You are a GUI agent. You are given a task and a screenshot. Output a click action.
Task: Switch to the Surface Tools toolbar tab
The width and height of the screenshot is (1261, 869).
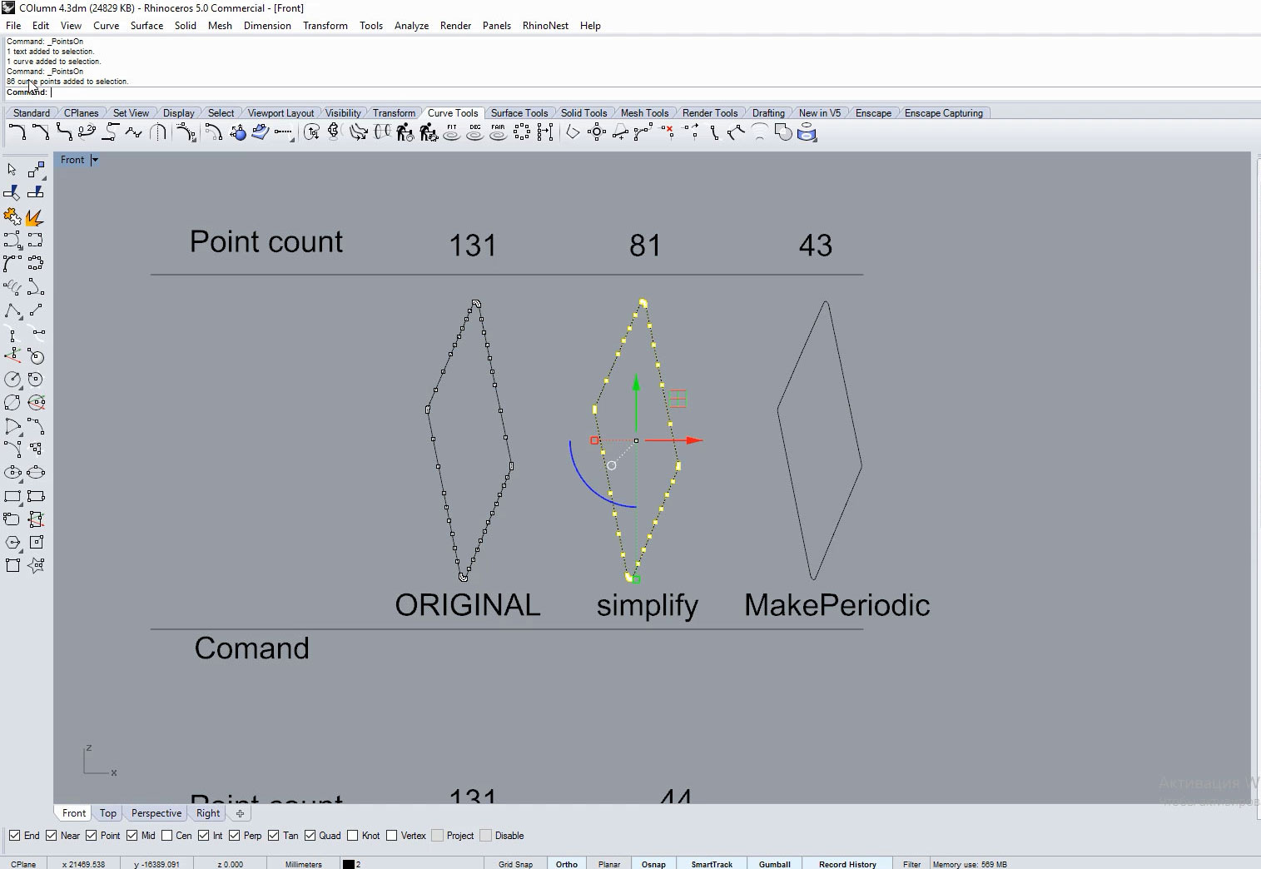[x=519, y=113]
